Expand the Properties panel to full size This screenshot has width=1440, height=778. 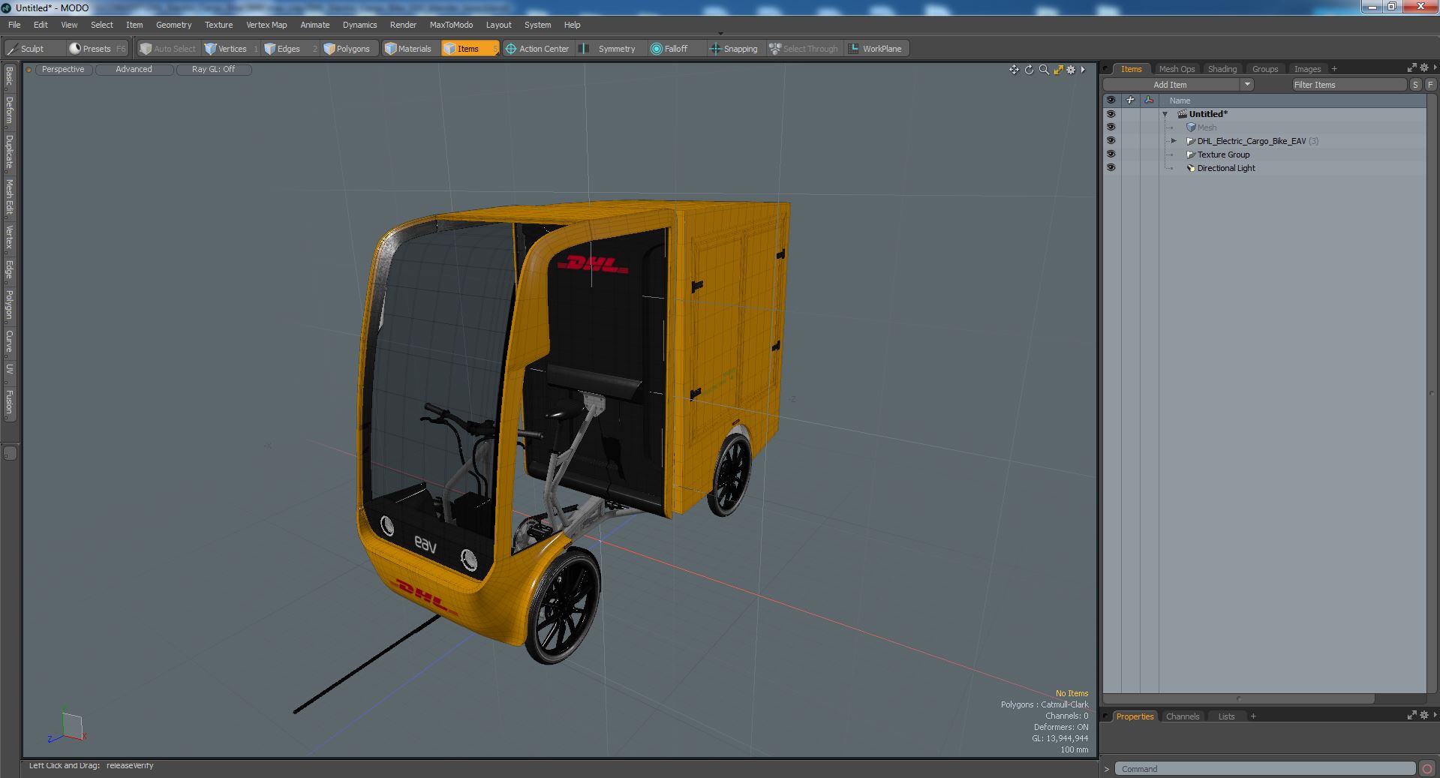point(1411,716)
